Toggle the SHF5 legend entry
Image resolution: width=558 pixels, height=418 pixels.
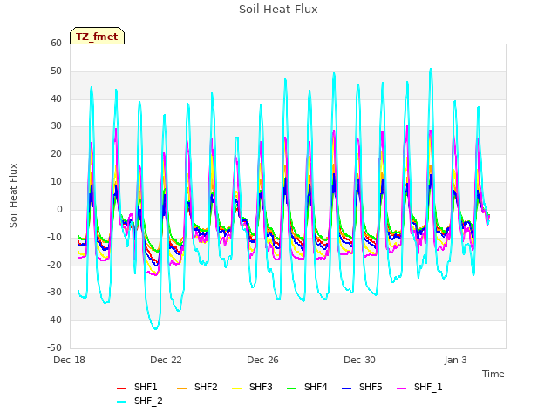coord(362,387)
